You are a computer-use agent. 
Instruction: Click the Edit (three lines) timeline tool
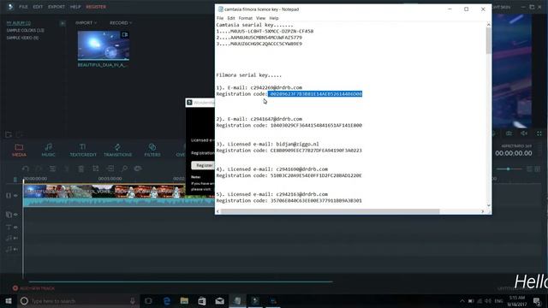52,169
